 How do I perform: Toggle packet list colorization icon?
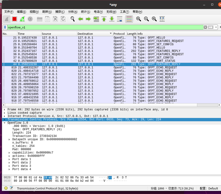click(x=129, y=19)
